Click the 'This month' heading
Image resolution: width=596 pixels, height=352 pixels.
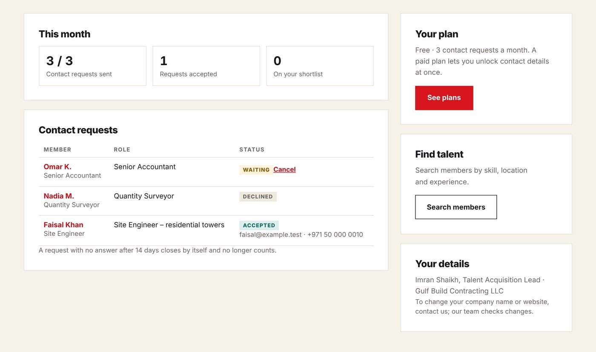64,34
